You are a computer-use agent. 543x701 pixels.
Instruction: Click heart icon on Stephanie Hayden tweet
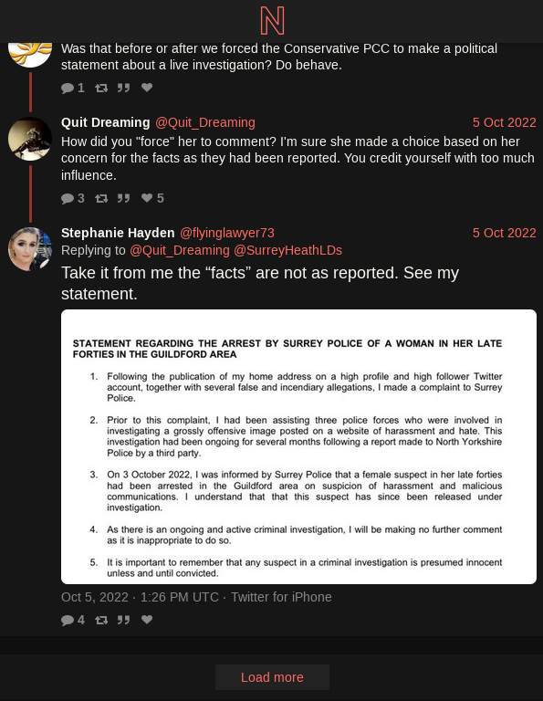point(147,620)
